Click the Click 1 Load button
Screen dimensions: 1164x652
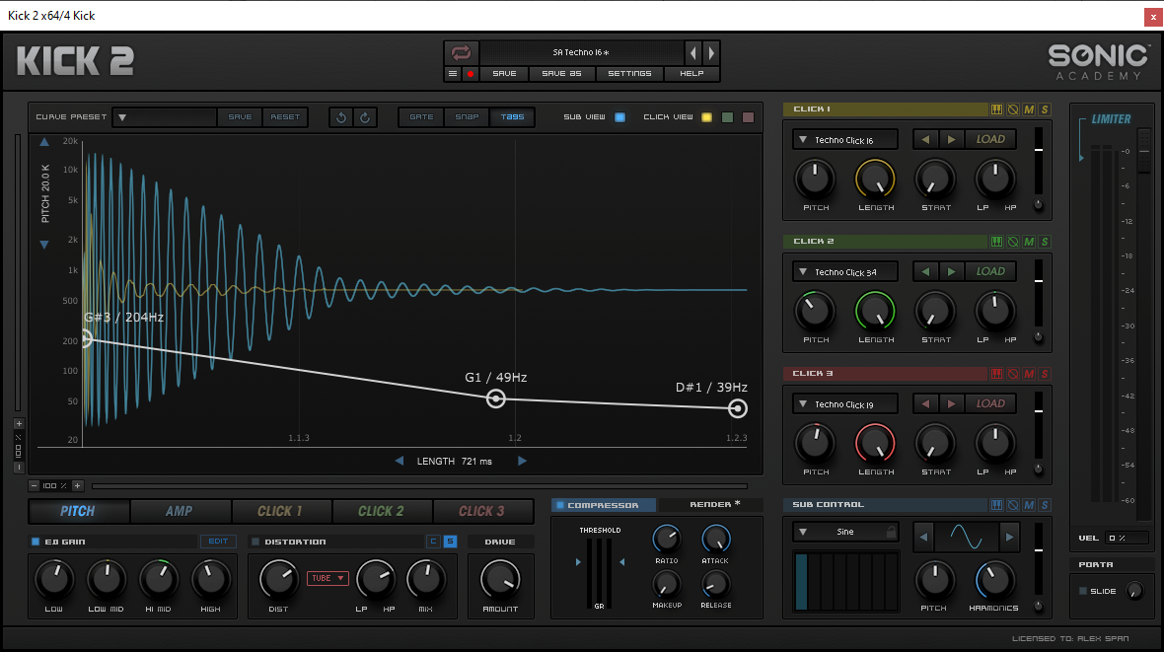(990, 140)
